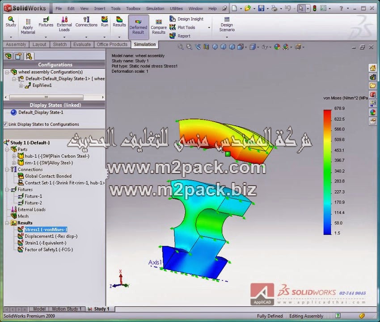Generate a Report

(x=180, y=36)
